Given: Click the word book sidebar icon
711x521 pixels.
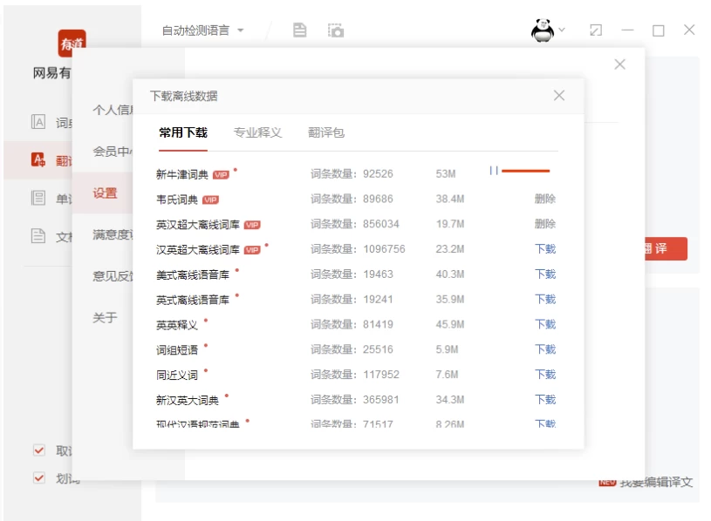Looking at the screenshot, I should click(x=38, y=198).
